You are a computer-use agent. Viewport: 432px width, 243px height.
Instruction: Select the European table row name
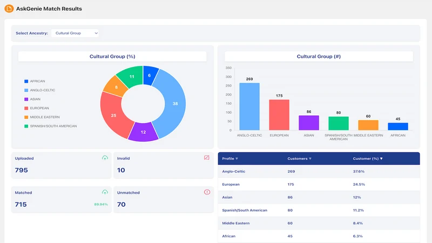tap(231, 184)
